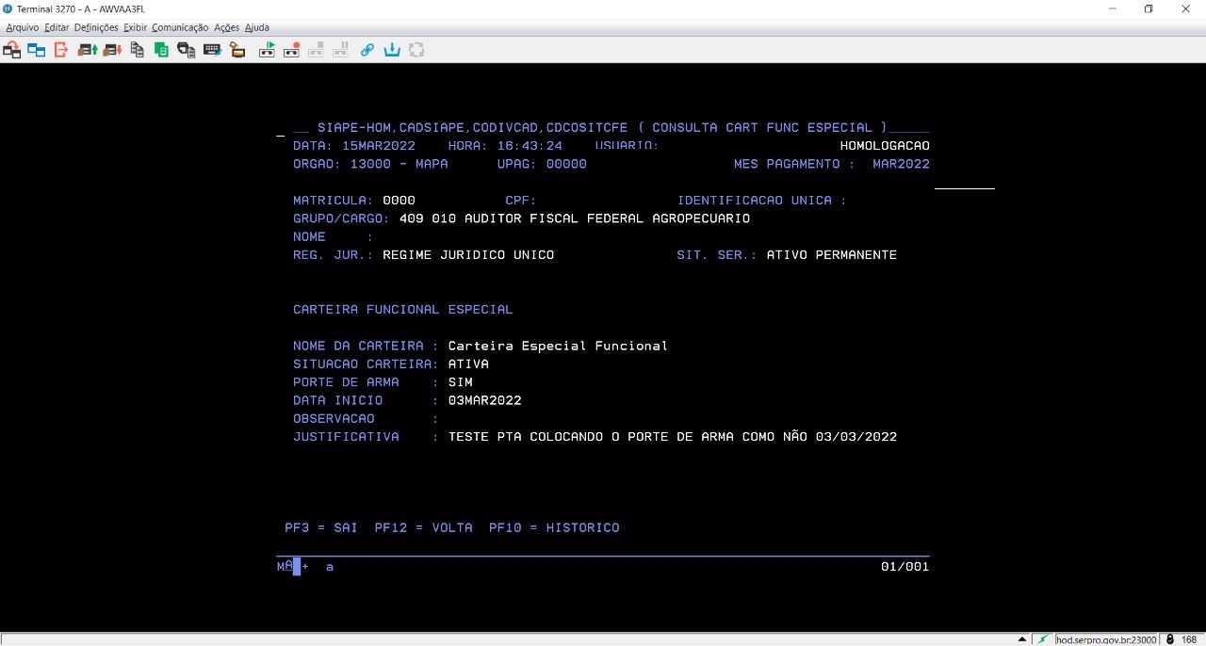
Task: Click the reconnect session toolbar icon
Action: click(x=12, y=50)
